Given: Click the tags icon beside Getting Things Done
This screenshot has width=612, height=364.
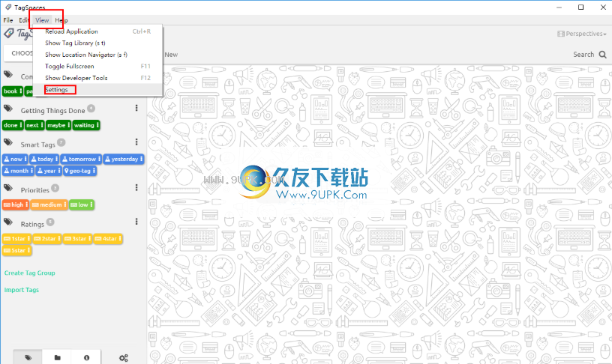Looking at the screenshot, I should coord(8,109).
